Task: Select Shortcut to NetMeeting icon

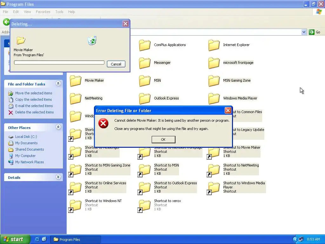Action: (x=214, y=170)
